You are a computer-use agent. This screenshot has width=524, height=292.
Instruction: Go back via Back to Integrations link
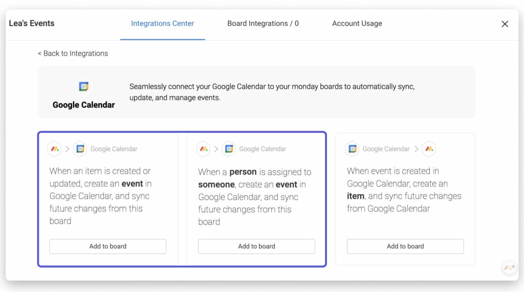tap(73, 53)
